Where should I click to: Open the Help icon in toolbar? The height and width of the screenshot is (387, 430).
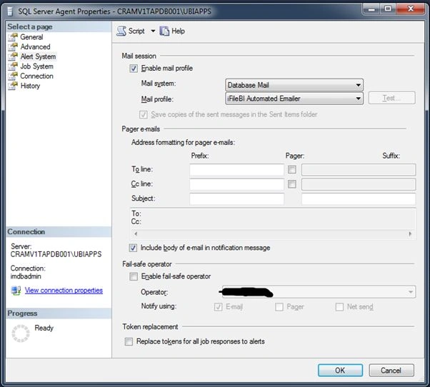[x=164, y=31]
